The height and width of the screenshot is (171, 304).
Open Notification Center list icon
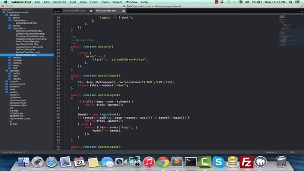pyautogui.click(x=297, y=2)
